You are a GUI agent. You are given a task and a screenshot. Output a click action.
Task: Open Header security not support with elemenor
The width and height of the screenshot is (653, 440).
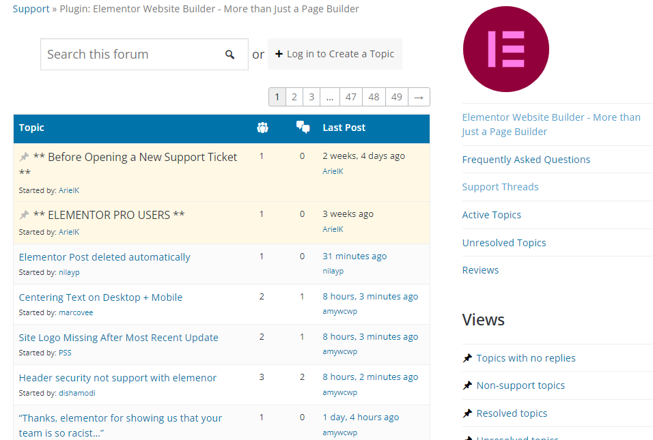(118, 378)
